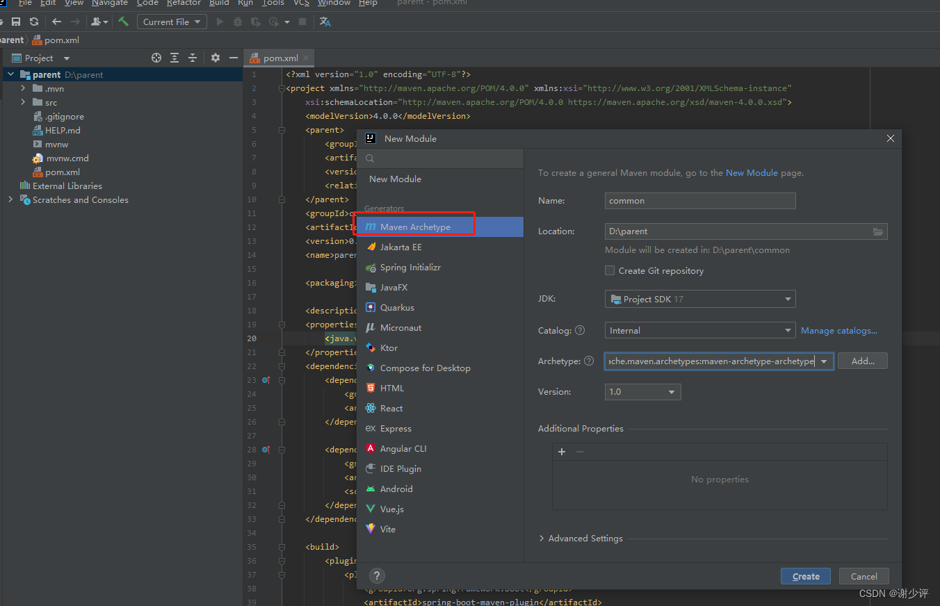This screenshot has height=606, width=940.
Task: Open the Catalog Internal dropdown
Action: pyautogui.click(x=700, y=331)
